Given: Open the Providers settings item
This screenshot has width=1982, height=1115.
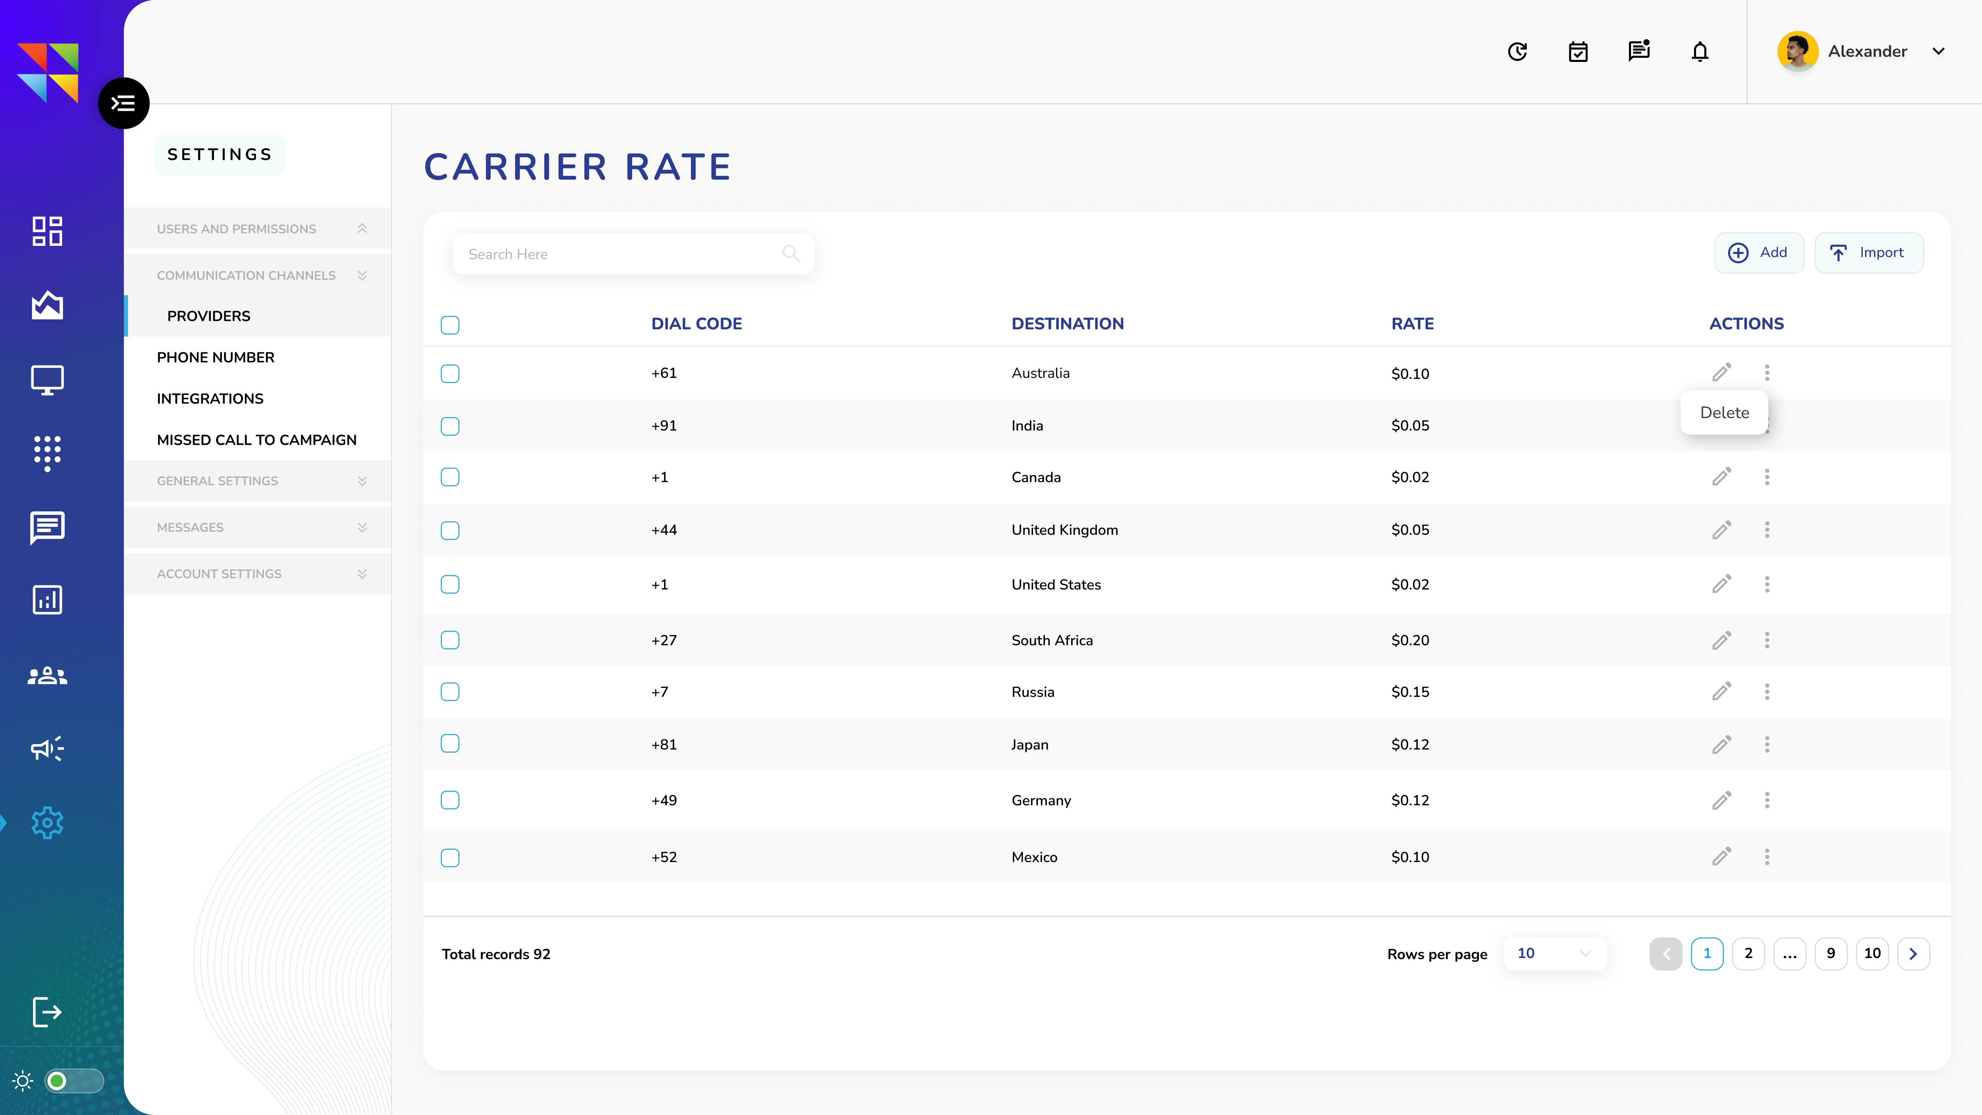Looking at the screenshot, I should 258,316.
